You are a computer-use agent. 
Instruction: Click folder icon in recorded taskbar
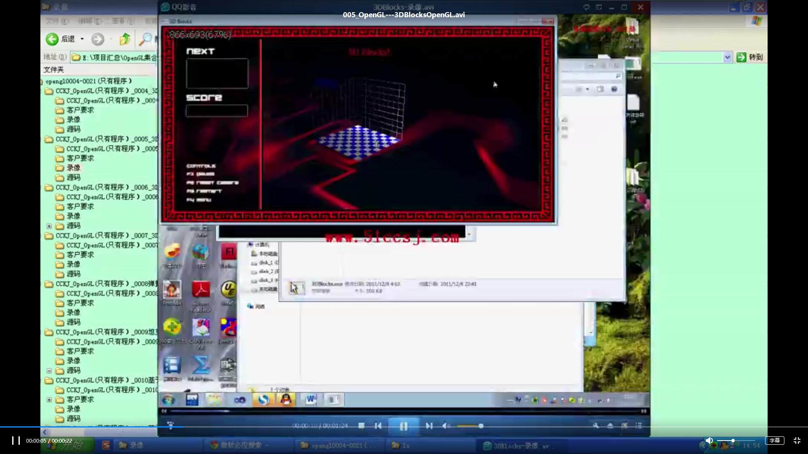pos(215,399)
